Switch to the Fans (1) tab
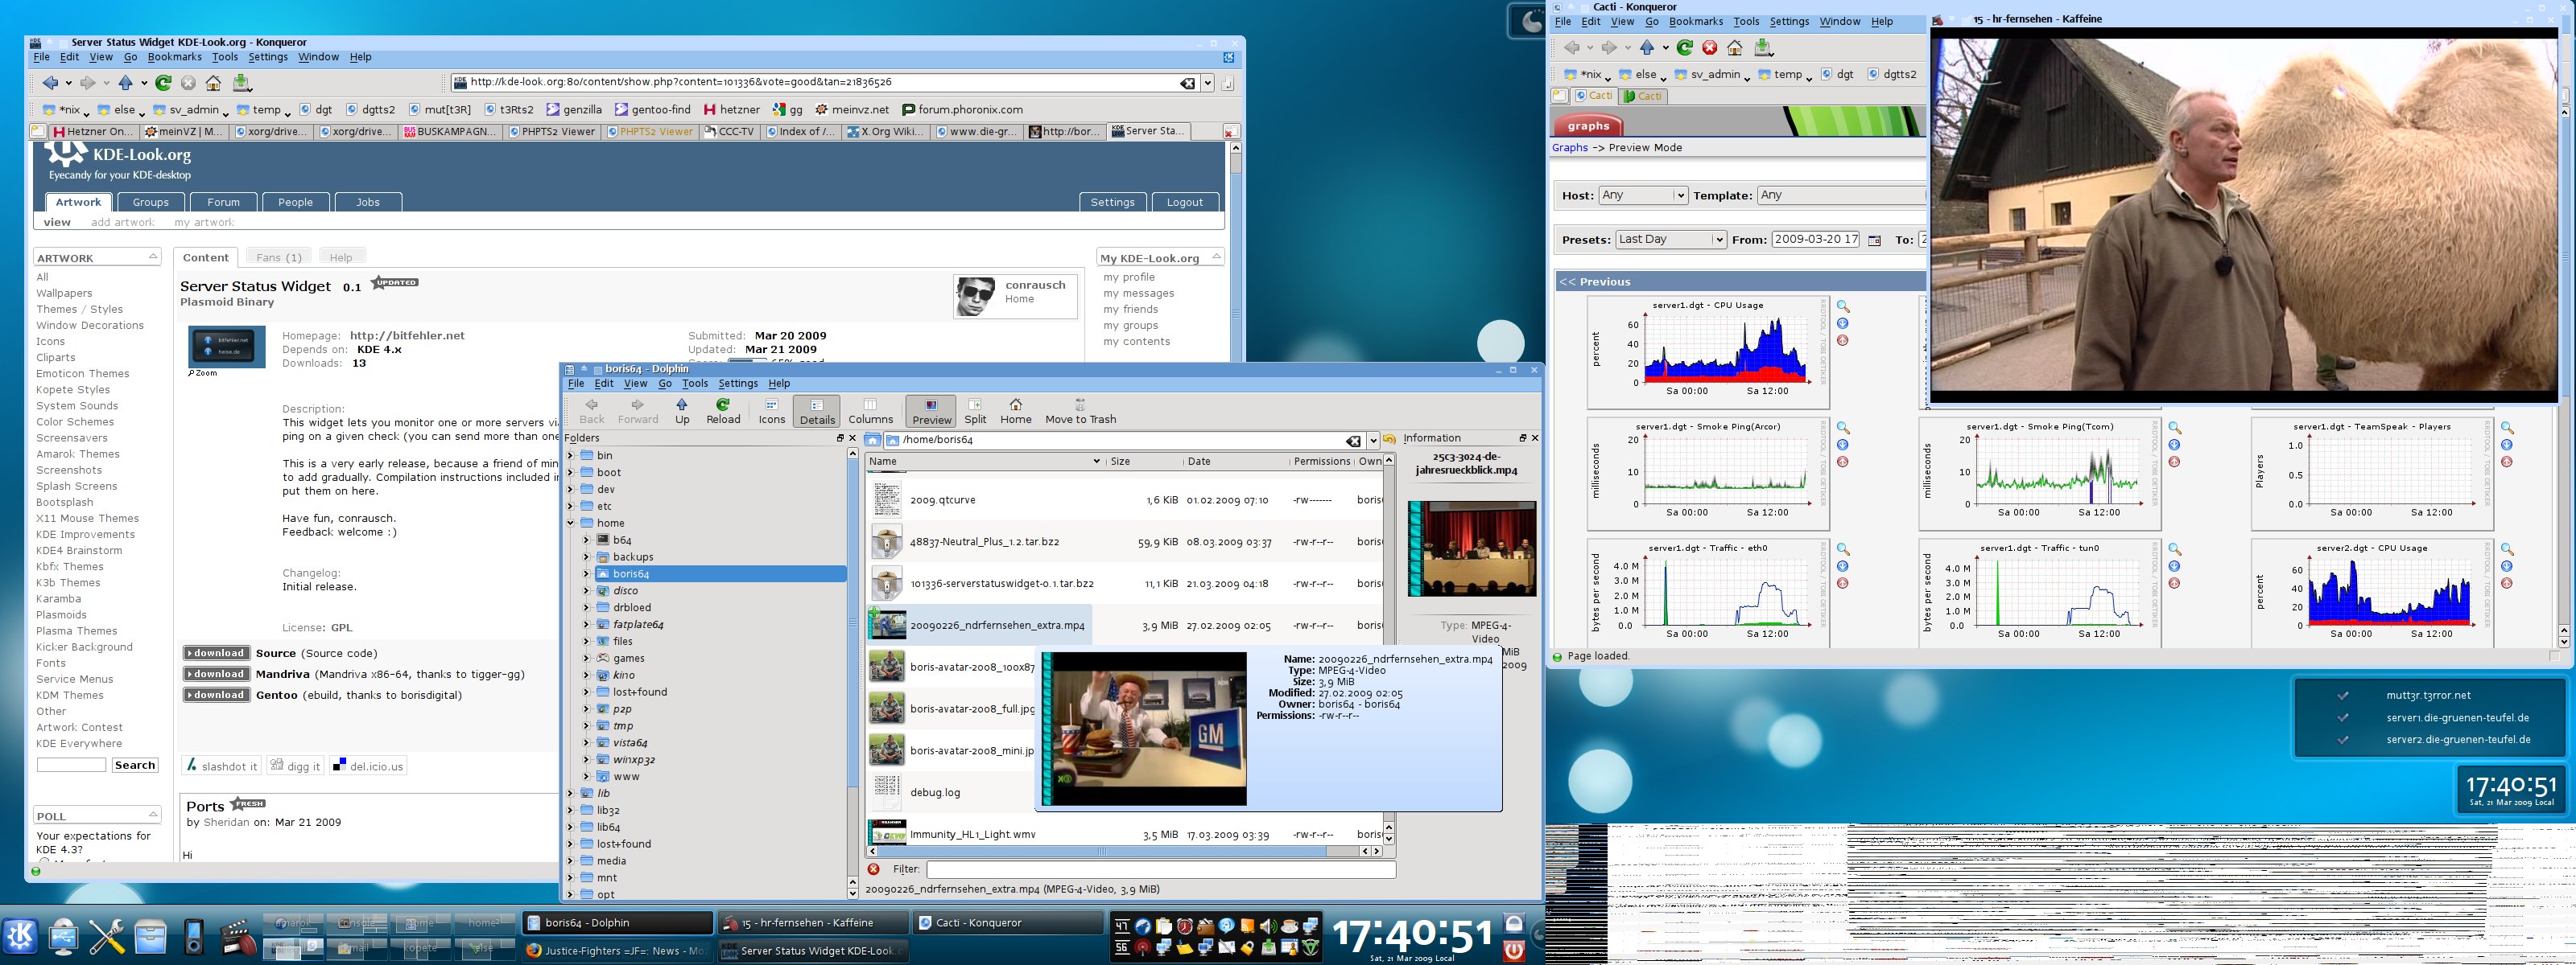2576x965 pixels. pos(278,257)
